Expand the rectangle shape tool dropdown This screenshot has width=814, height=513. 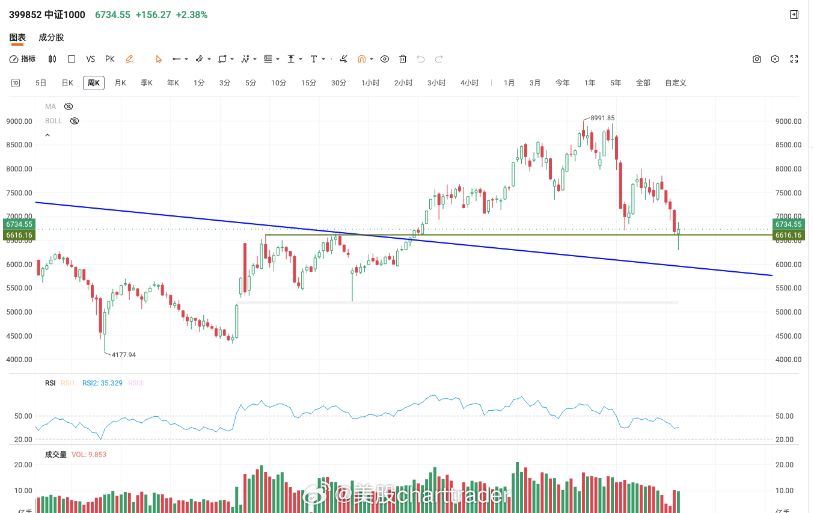point(232,59)
